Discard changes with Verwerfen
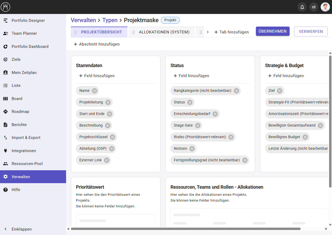 (x=311, y=31)
